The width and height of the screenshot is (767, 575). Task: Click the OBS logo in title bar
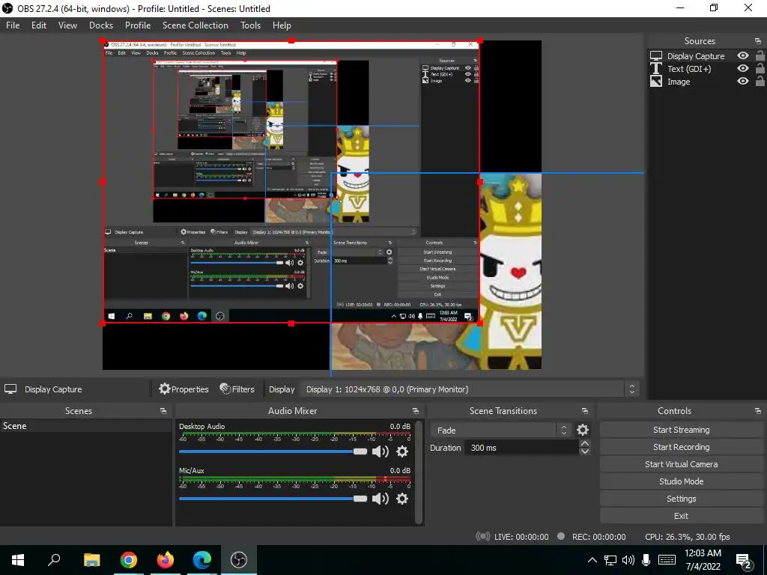click(x=7, y=8)
